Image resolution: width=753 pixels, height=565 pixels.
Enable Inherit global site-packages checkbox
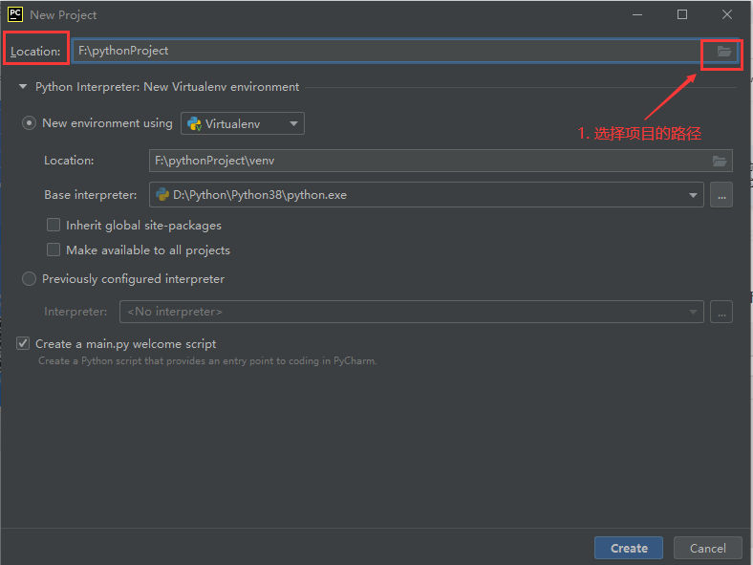click(54, 225)
